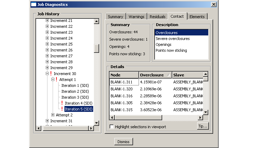255x148 pixels.
Task: Collapse the Increment 30 tree node
Action: 47,74
